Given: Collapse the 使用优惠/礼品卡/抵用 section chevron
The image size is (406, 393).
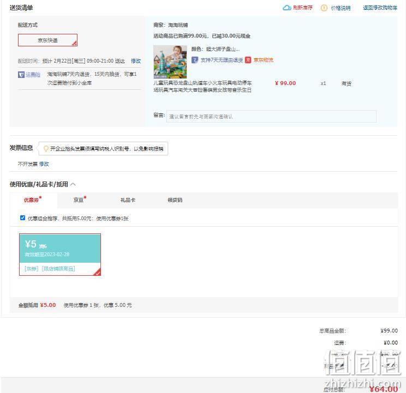Looking at the screenshot, I should coord(73,184).
